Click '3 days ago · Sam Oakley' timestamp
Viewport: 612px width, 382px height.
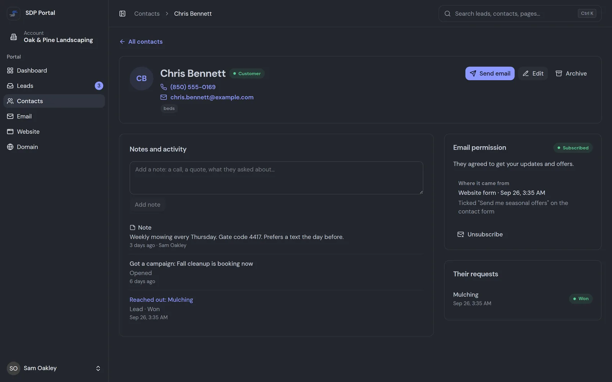[x=158, y=245]
